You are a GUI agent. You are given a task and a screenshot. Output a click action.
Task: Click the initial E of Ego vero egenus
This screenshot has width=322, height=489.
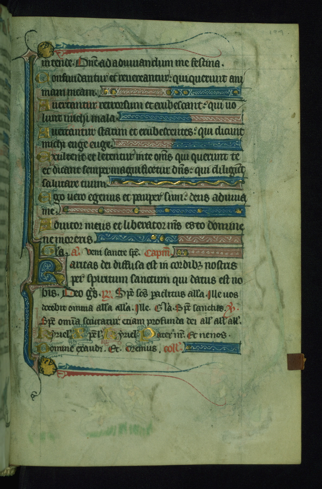(x=41, y=199)
